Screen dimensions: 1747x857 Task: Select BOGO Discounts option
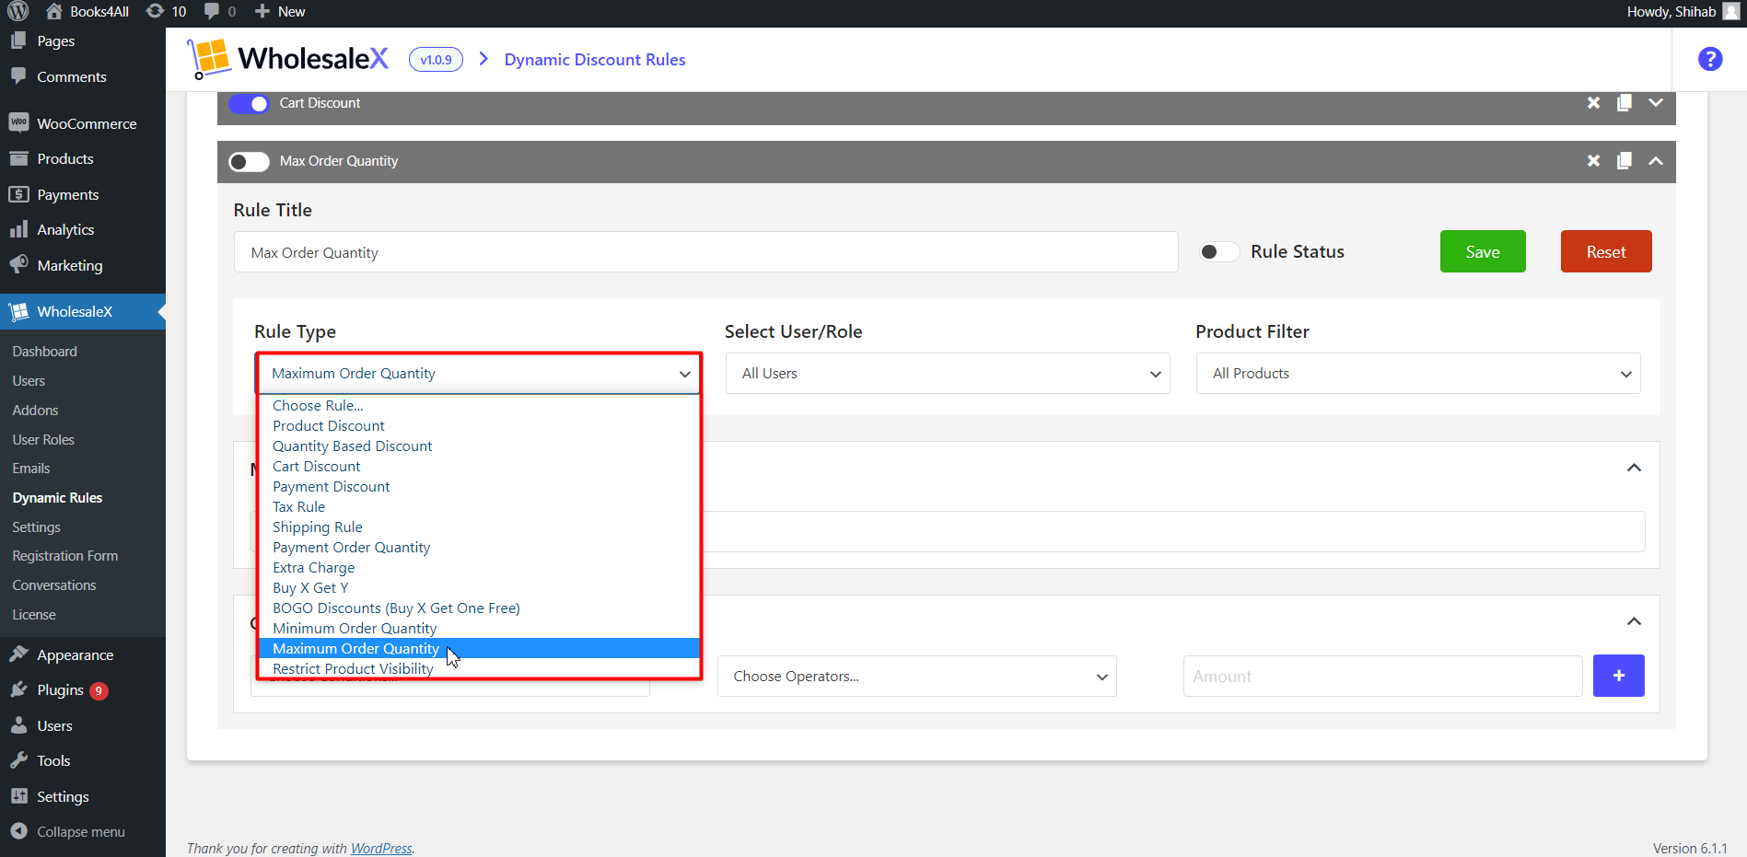pos(479,608)
